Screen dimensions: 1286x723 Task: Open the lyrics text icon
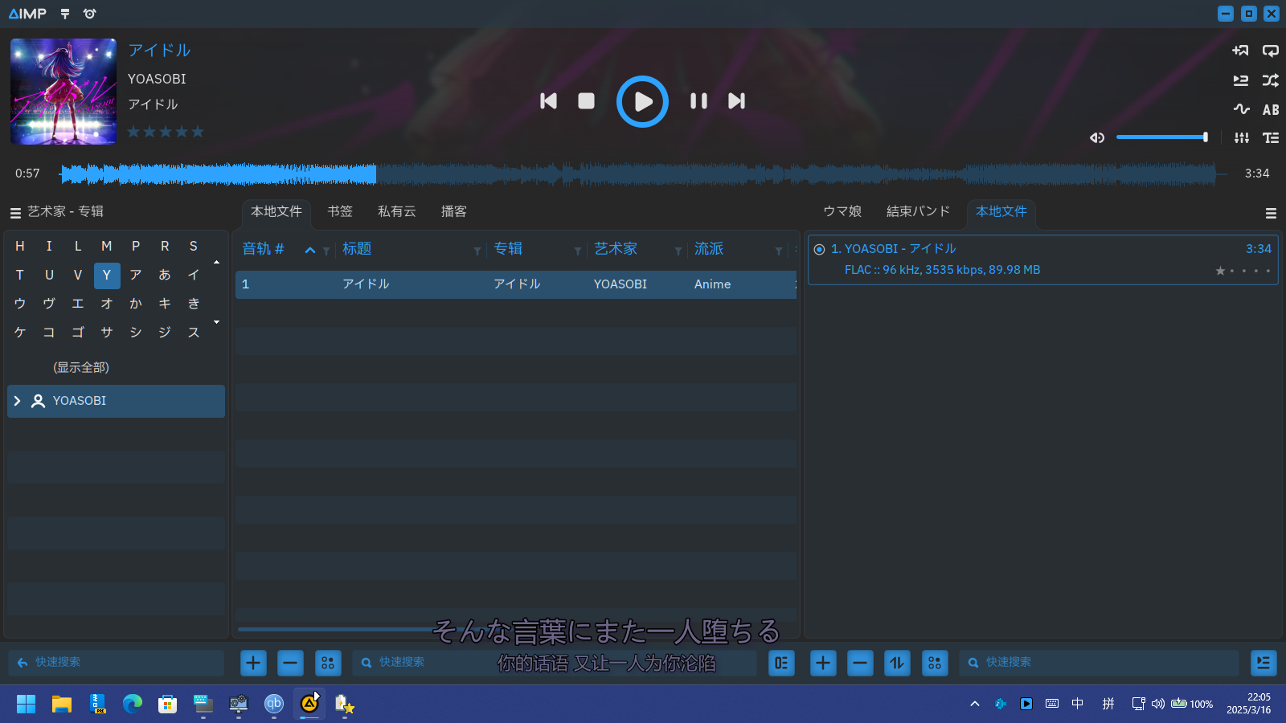[1271, 138]
